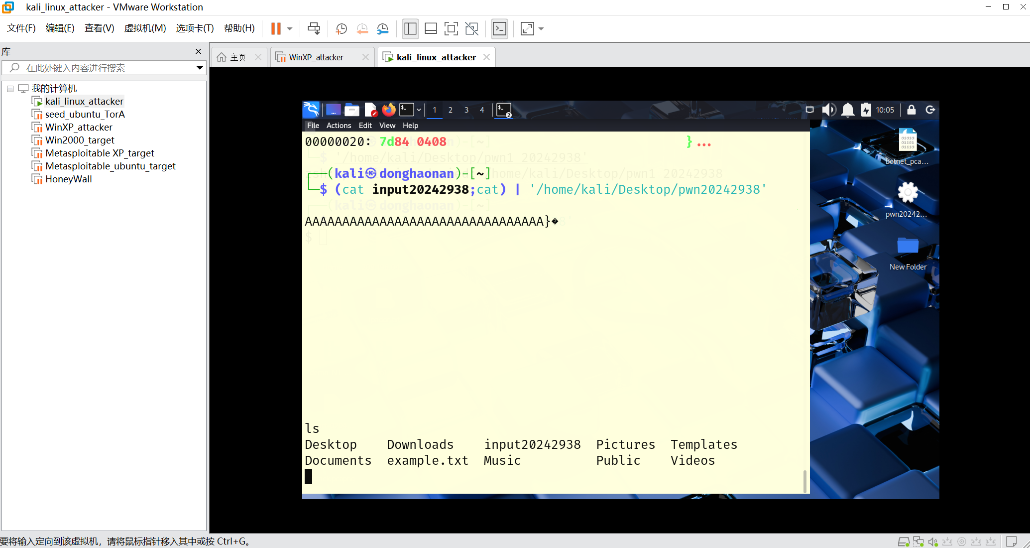This screenshot has height=548, width=1030.
Task: Take a snapshot of the virtual machine
Action: click(x=341, y=29)
